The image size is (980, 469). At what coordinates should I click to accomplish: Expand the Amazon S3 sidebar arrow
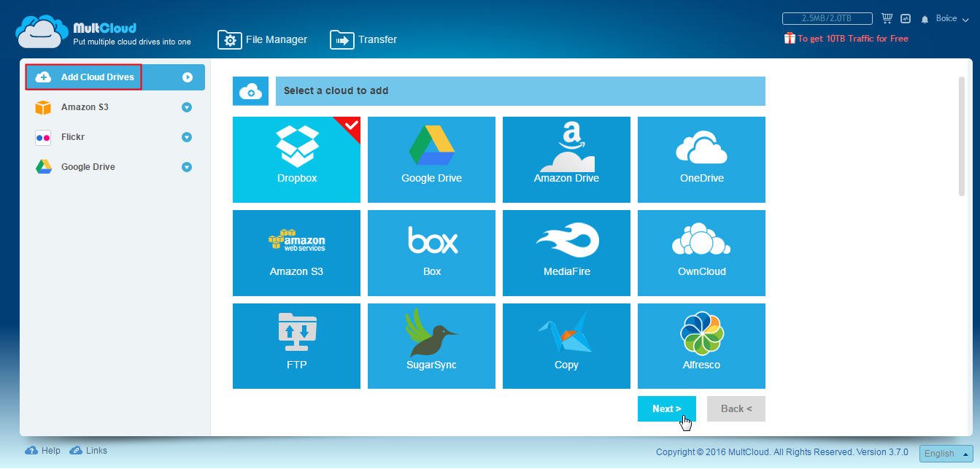click(187, 107)
